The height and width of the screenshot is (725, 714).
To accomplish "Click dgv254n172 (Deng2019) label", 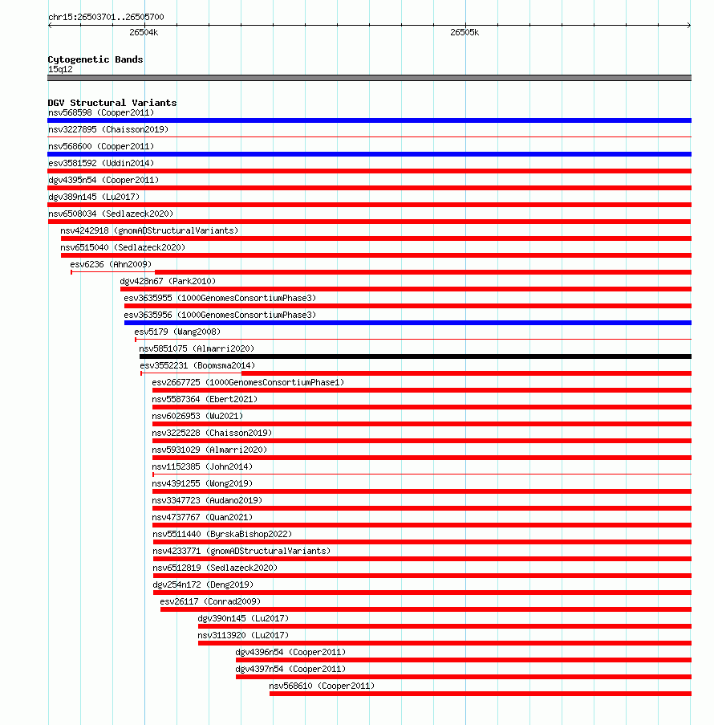I will click(x=203, y=585).
